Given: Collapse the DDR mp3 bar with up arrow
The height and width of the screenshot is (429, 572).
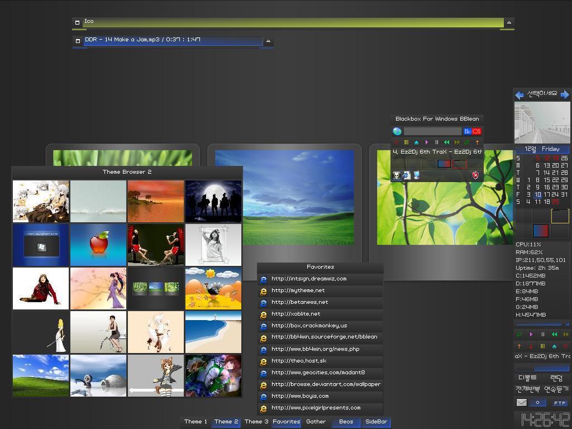Looking at the screenshot, I should click(x=268, y=41).
